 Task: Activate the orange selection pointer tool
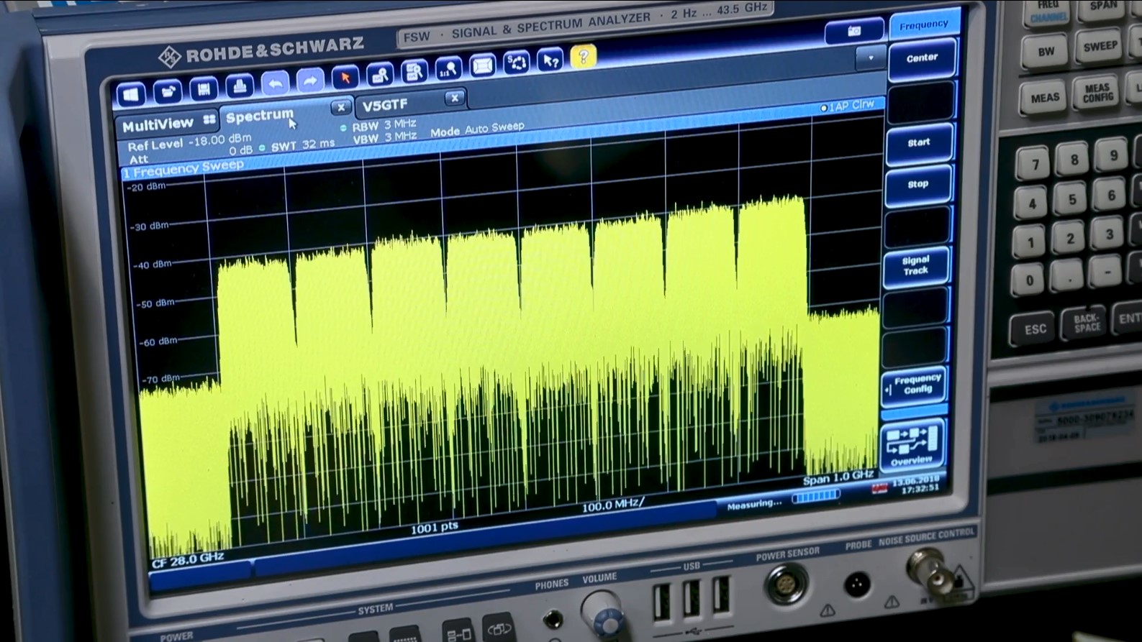click(345, 78)
